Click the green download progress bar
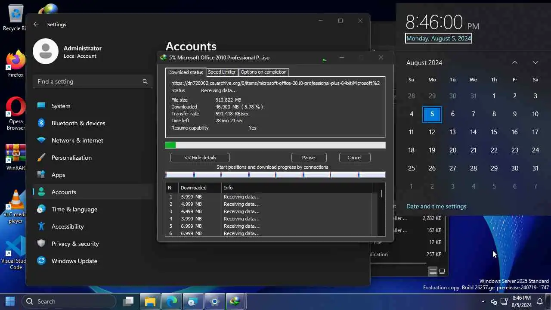Screen dimensions: 551x310 click(x=275, y=145)
